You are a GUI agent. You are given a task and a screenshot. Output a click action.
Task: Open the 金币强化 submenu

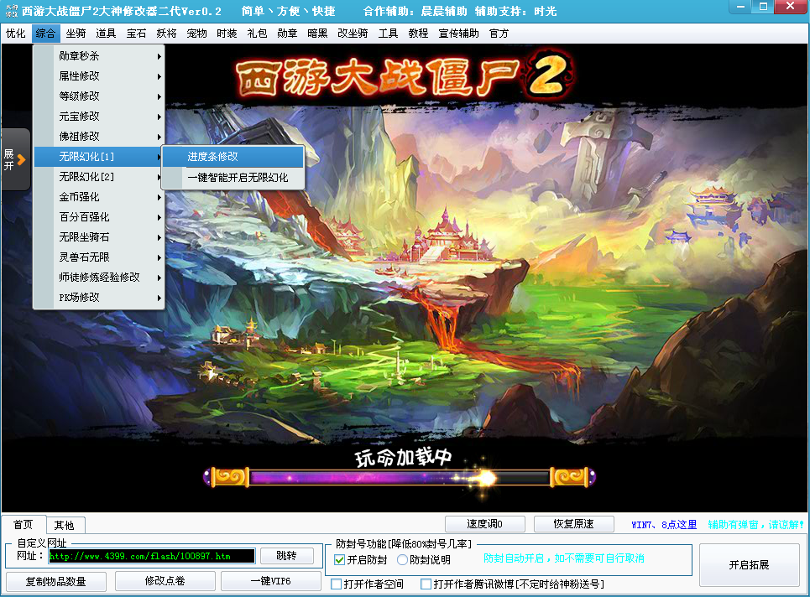[x=99, y=196]
